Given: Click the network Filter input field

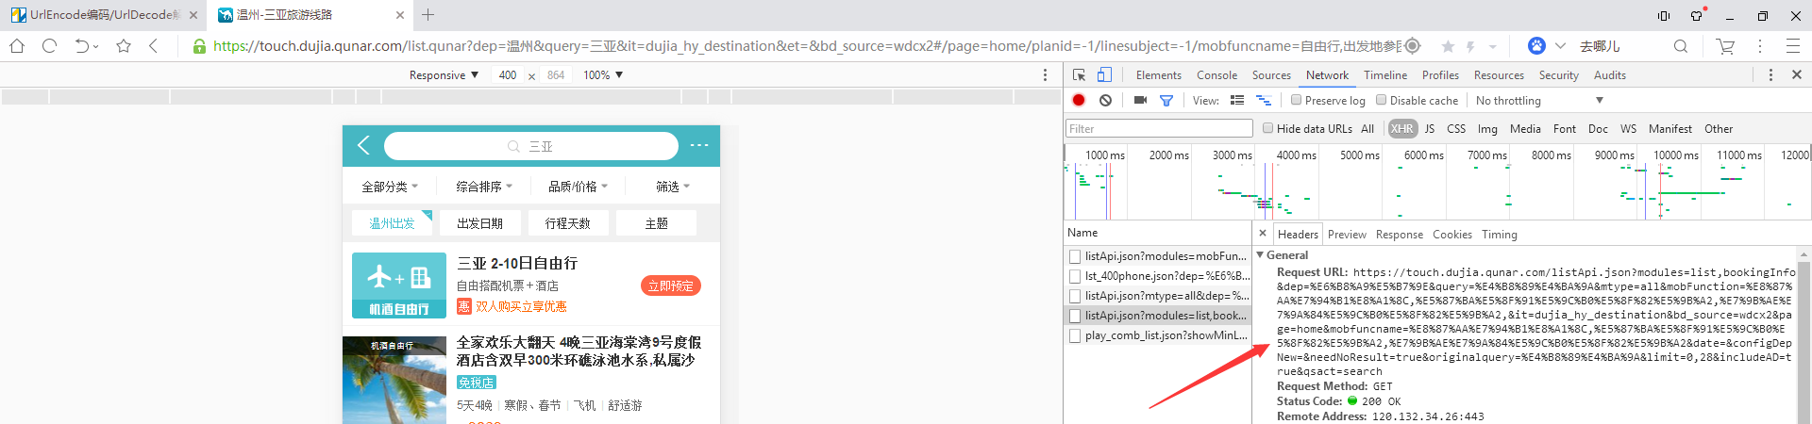Looking at the screenshot, I should [1159, 129].
